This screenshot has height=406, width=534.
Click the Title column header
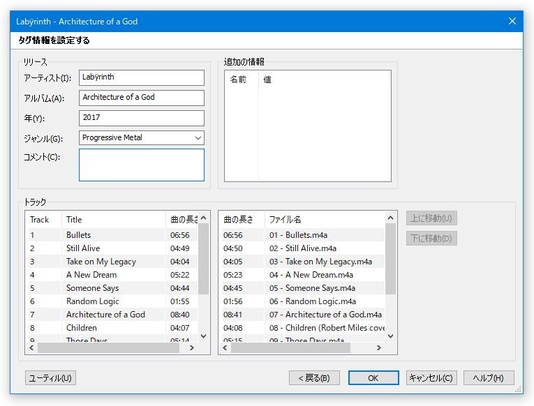(113, 220)
